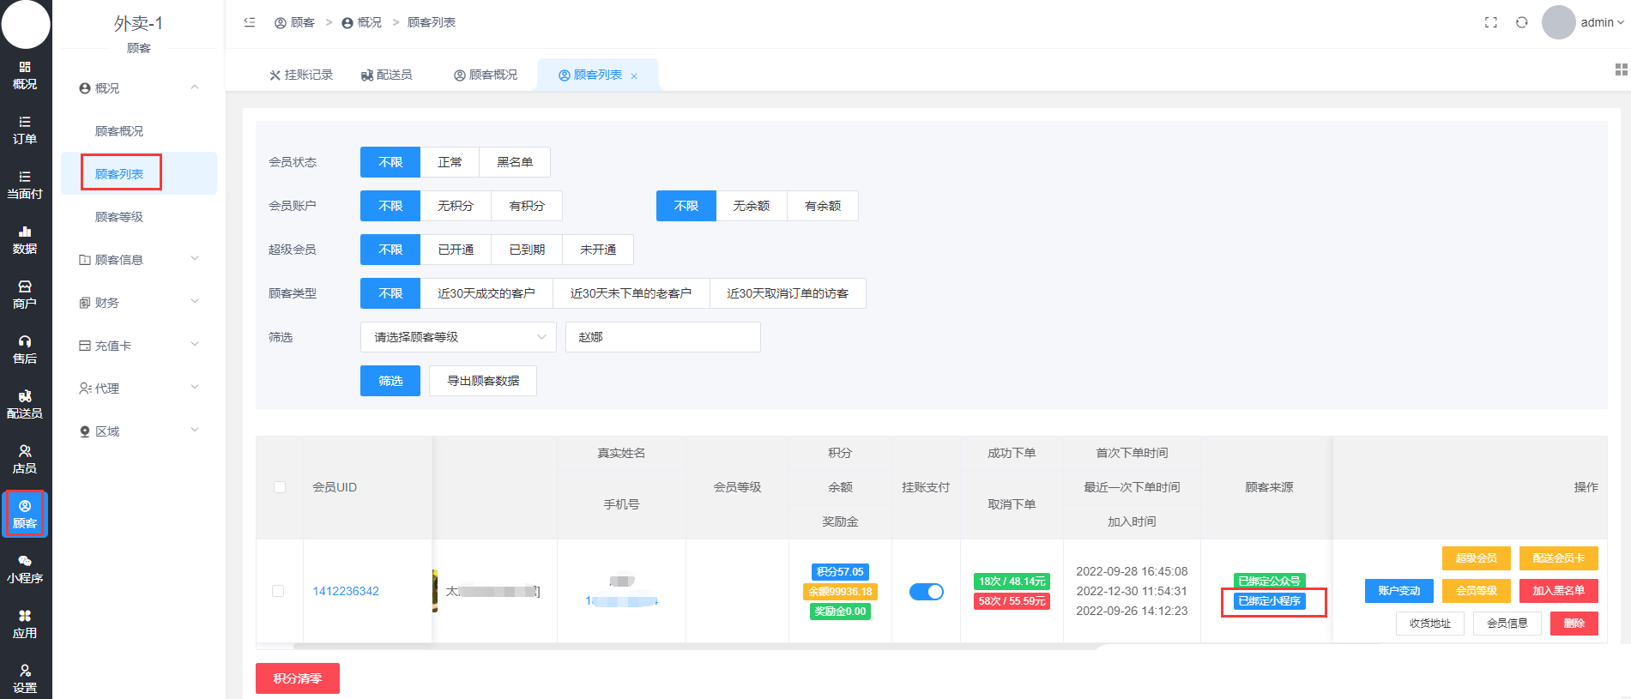The image size is (1631, 699).
Task: Click the 账户变动 action button
Action: click(x=1399, y=591)
